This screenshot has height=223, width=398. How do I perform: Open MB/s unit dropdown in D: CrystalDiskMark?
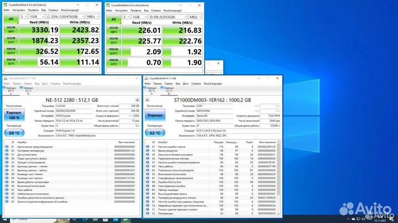pos(196,17)
